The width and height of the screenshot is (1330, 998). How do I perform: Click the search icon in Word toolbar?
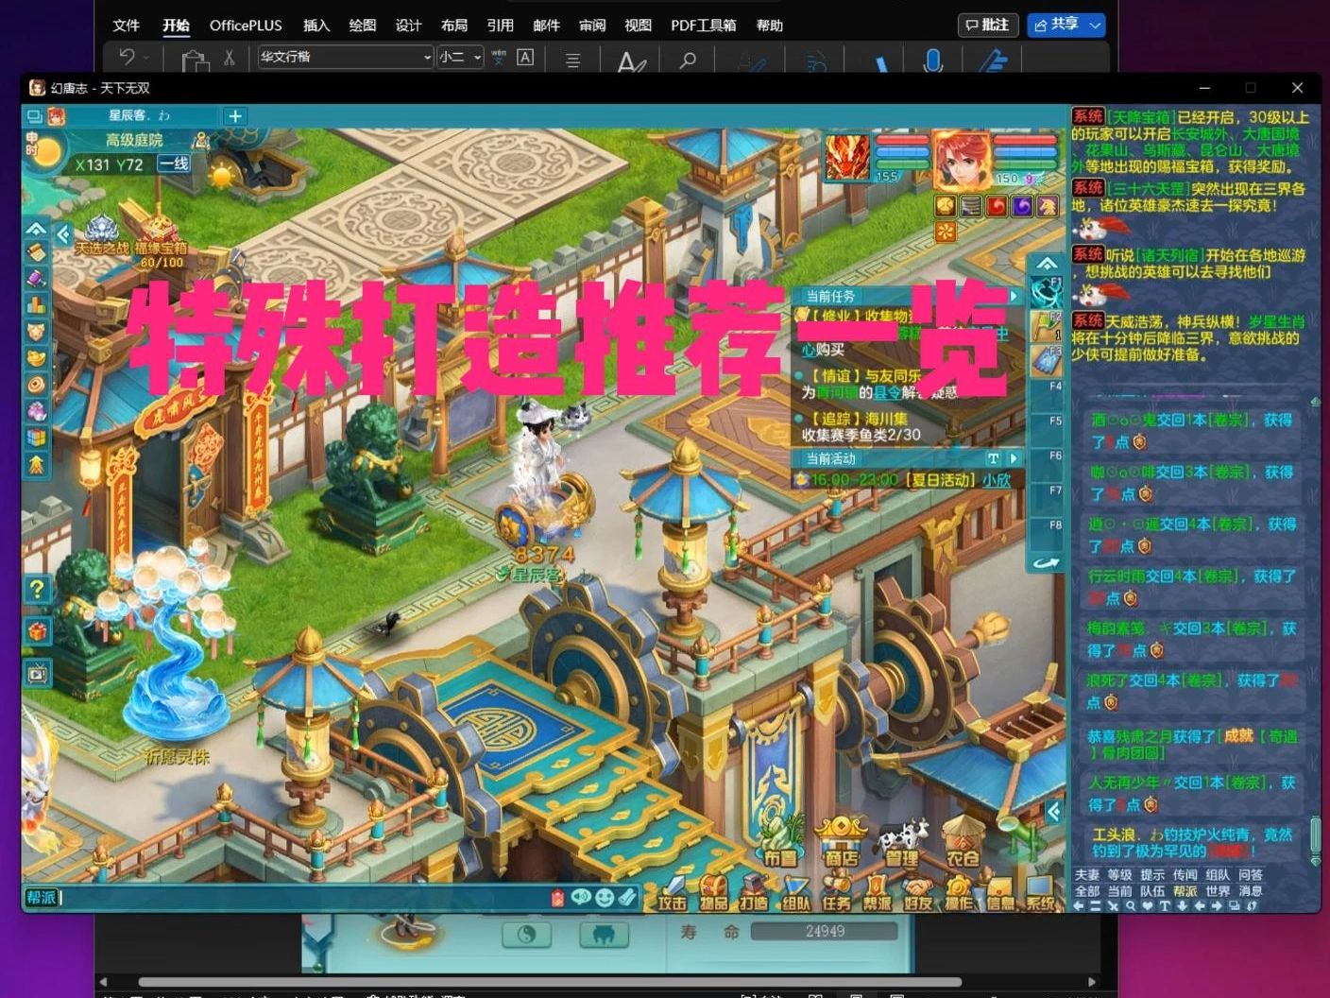pyautogui.click(x=688, y=60)
